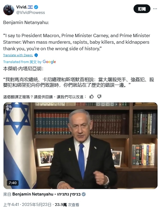Open the VividProwess profile avatar
The width and height of the screenshot is (160, 210).
pos(9,10)
